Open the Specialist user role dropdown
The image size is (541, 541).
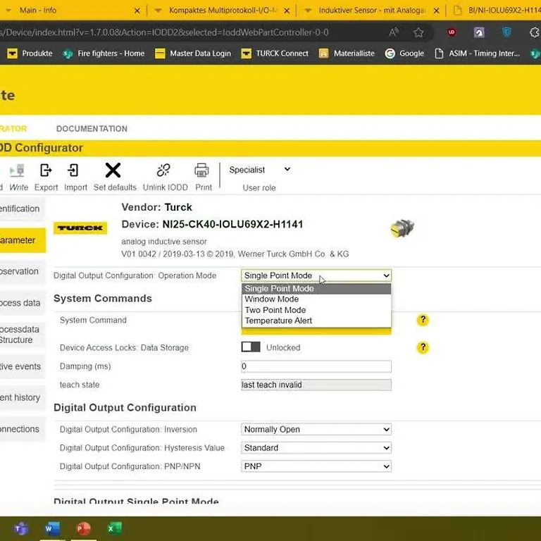pyautogui.click(x=259, y=170)
